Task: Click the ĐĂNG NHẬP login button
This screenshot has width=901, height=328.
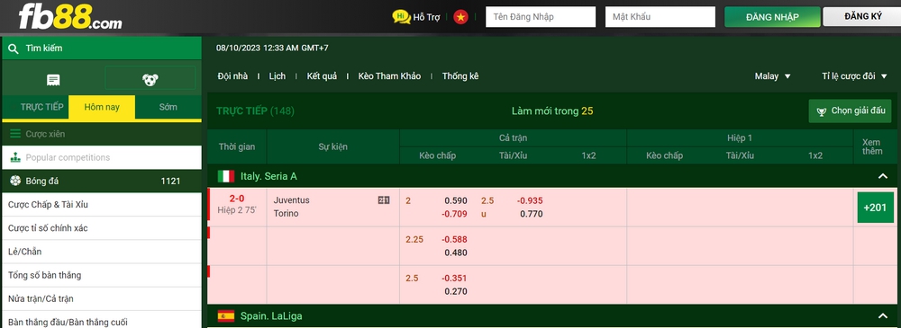Action: (x=772, y=17)
